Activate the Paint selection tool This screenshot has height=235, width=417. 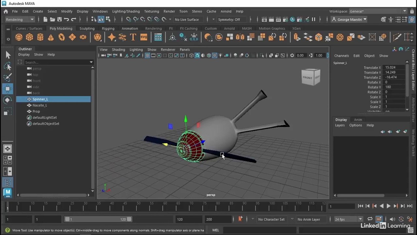pyautogui.click(x=8, y=78)
